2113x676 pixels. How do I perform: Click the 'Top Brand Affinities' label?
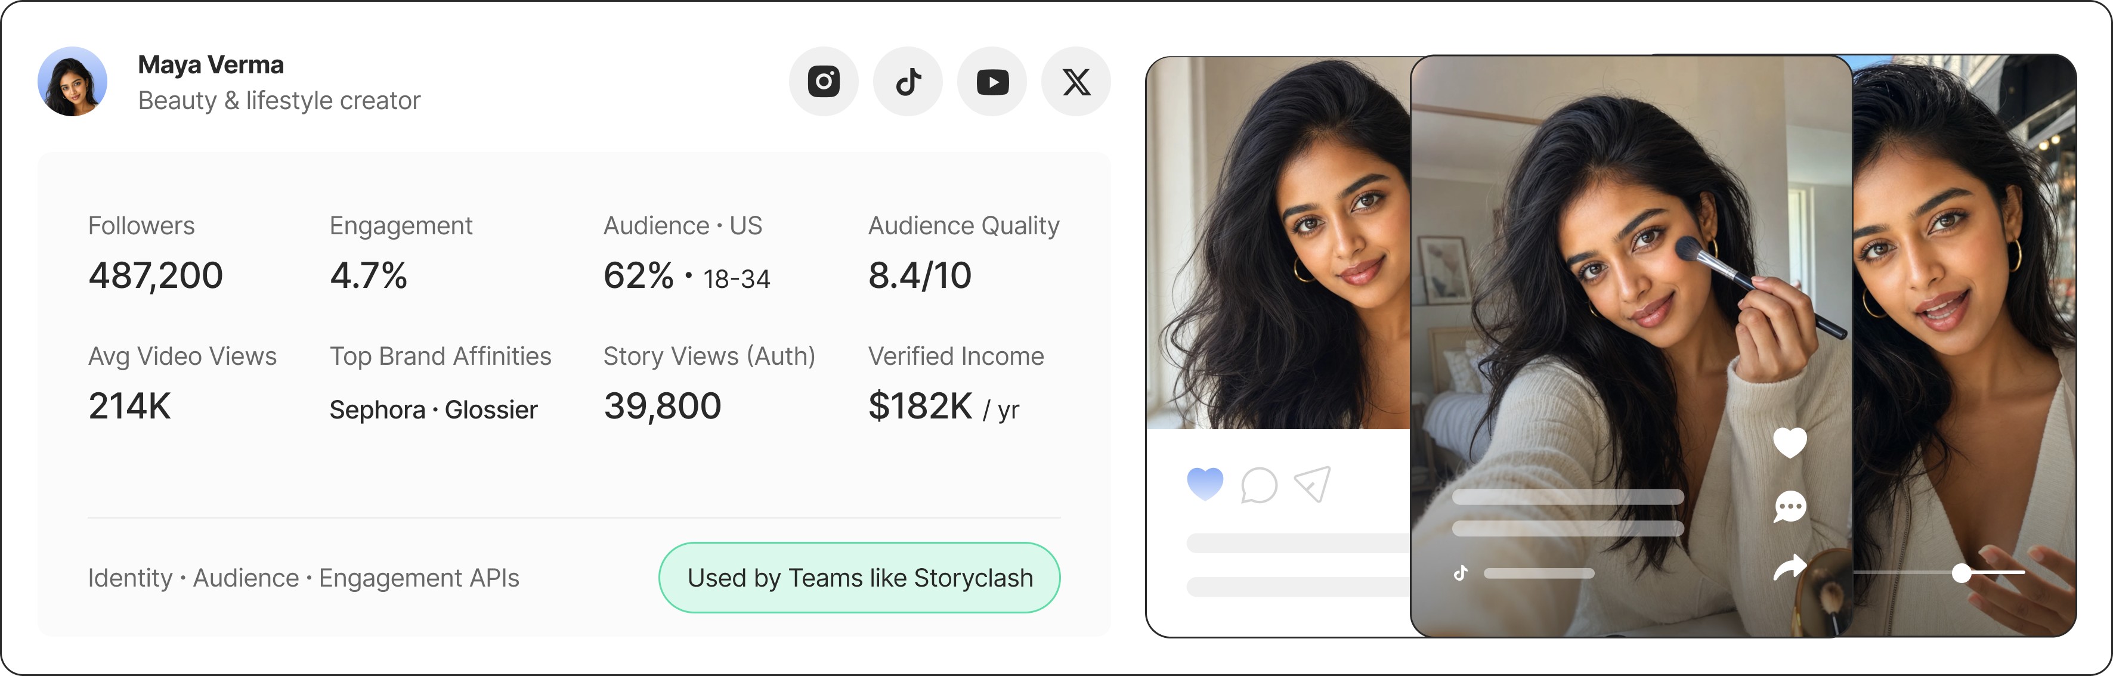(441, 356)
